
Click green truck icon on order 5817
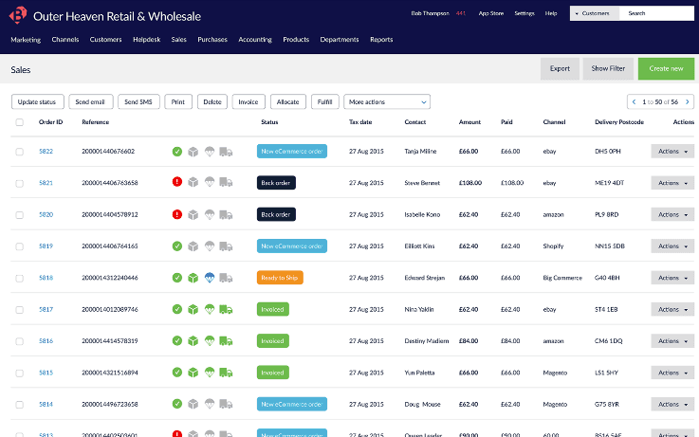(225, 309)
